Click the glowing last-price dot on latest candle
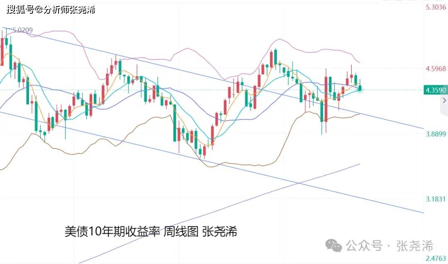The image size is (448, 264). [x=360, y=90]
